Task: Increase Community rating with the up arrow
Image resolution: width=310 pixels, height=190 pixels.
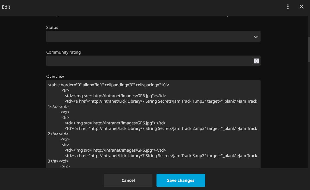Action: coord(256,60)
